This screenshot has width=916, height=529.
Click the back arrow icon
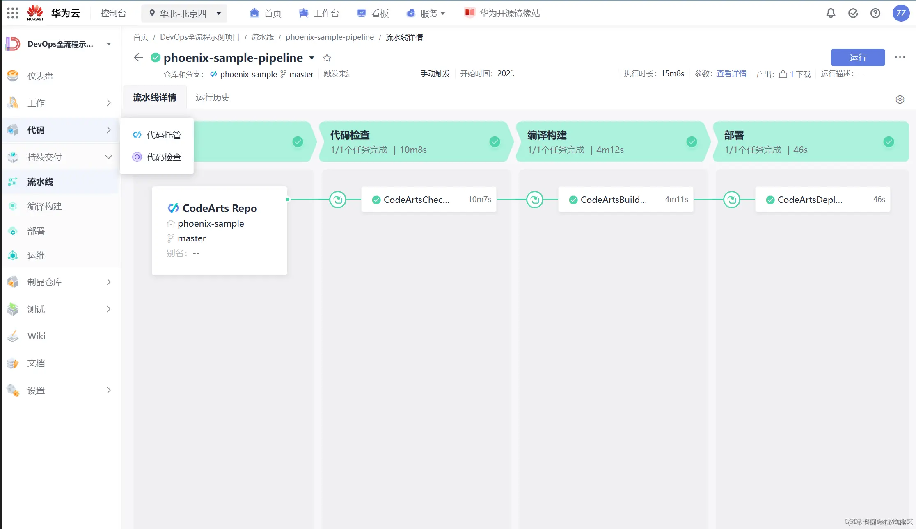pyautogui.click(x=138, y=57)
